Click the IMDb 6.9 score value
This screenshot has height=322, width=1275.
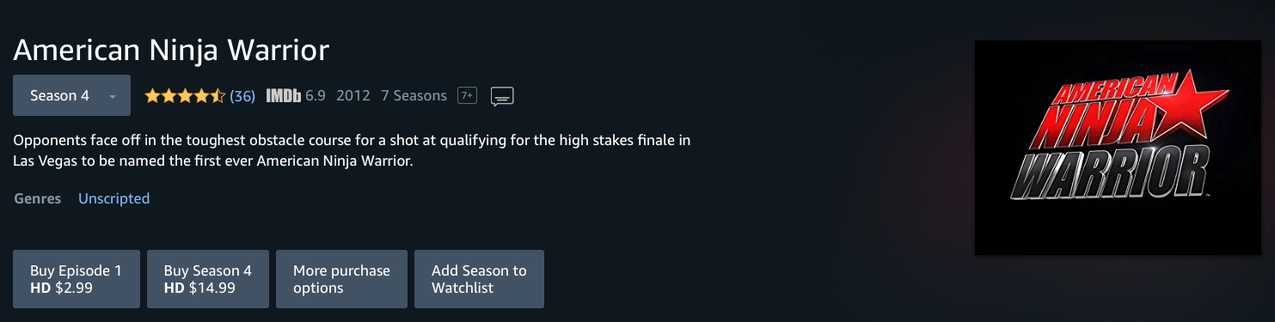pyautogui.click(x=315, y=96)
